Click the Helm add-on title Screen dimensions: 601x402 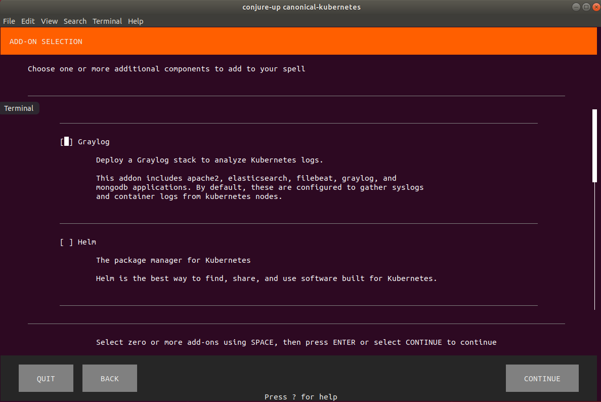(87, 242)
